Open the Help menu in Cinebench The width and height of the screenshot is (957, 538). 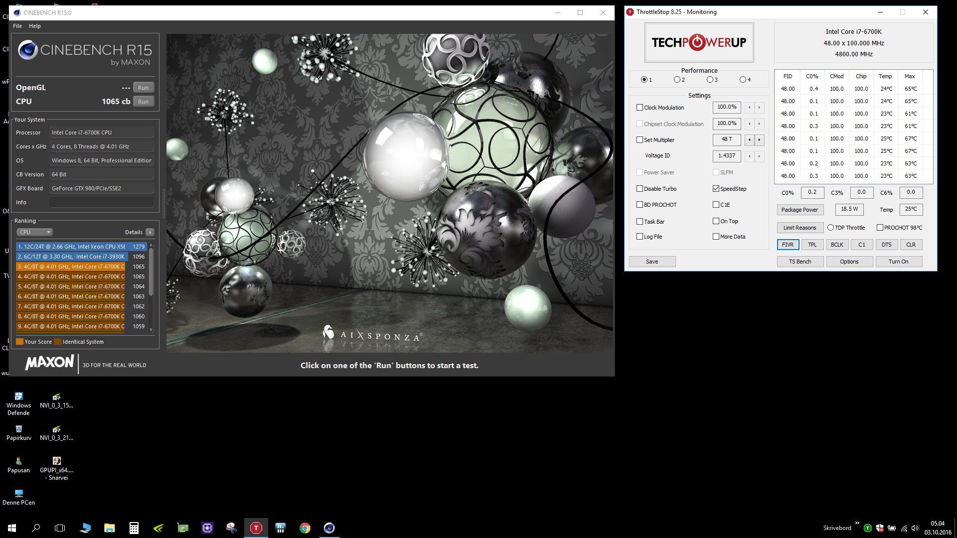pyautogui.click(x=34, y=26)
